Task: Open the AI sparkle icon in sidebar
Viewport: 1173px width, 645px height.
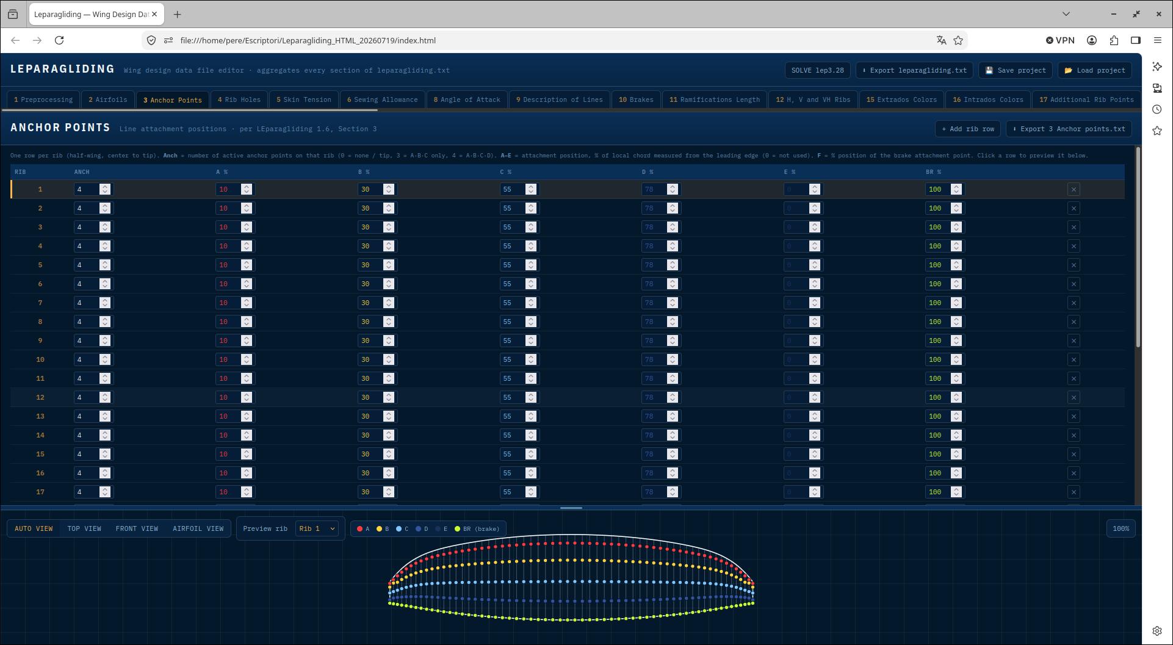Action: click(x=1157, y=67)
